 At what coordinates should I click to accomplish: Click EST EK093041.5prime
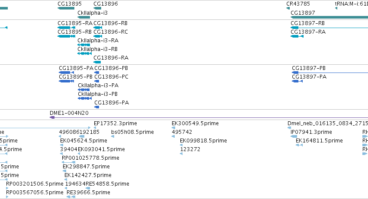101,149
